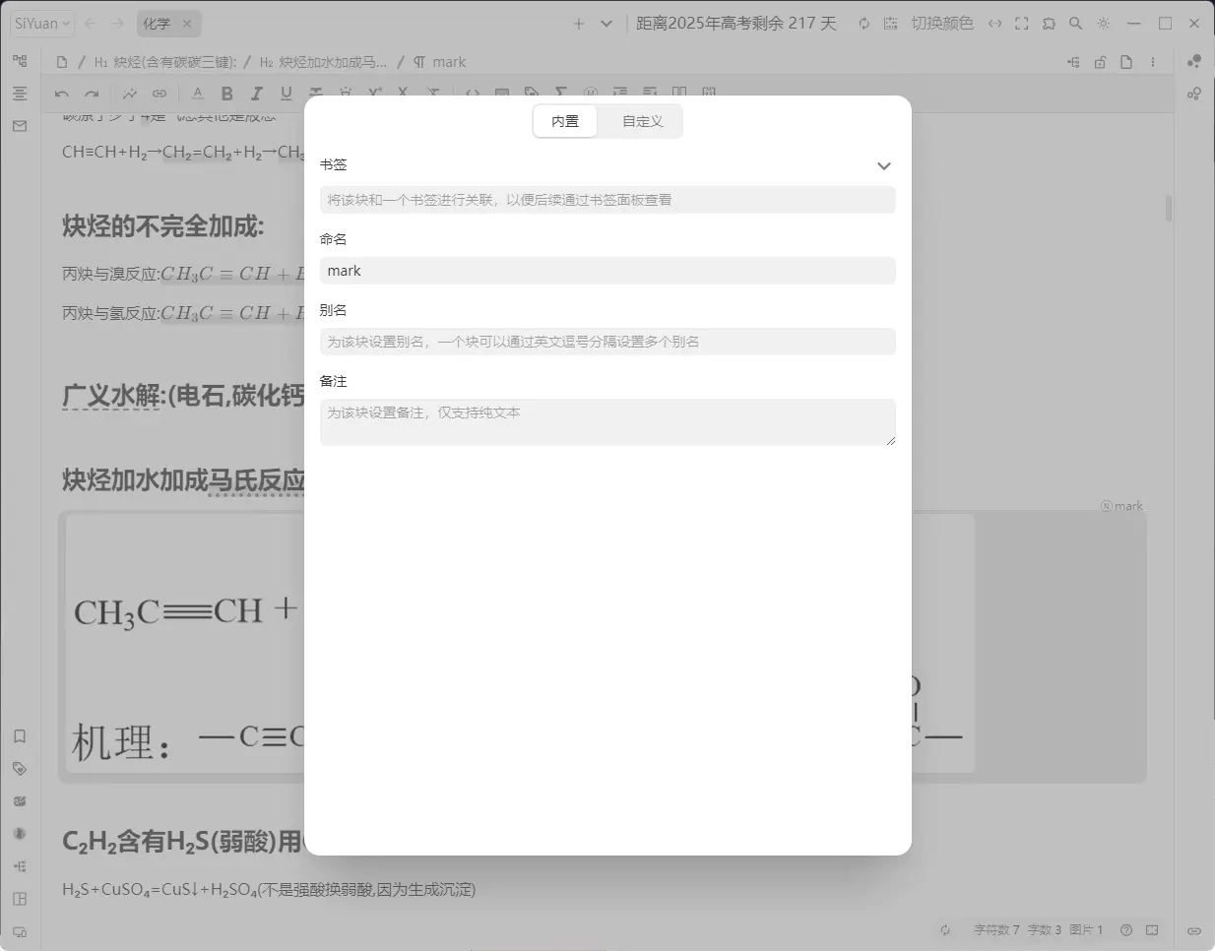Image resolution: width=1215 pixels, height=951 pixels.
Task: Toggle the light/dark appearance mode icon
Action: click(1103, 24)
